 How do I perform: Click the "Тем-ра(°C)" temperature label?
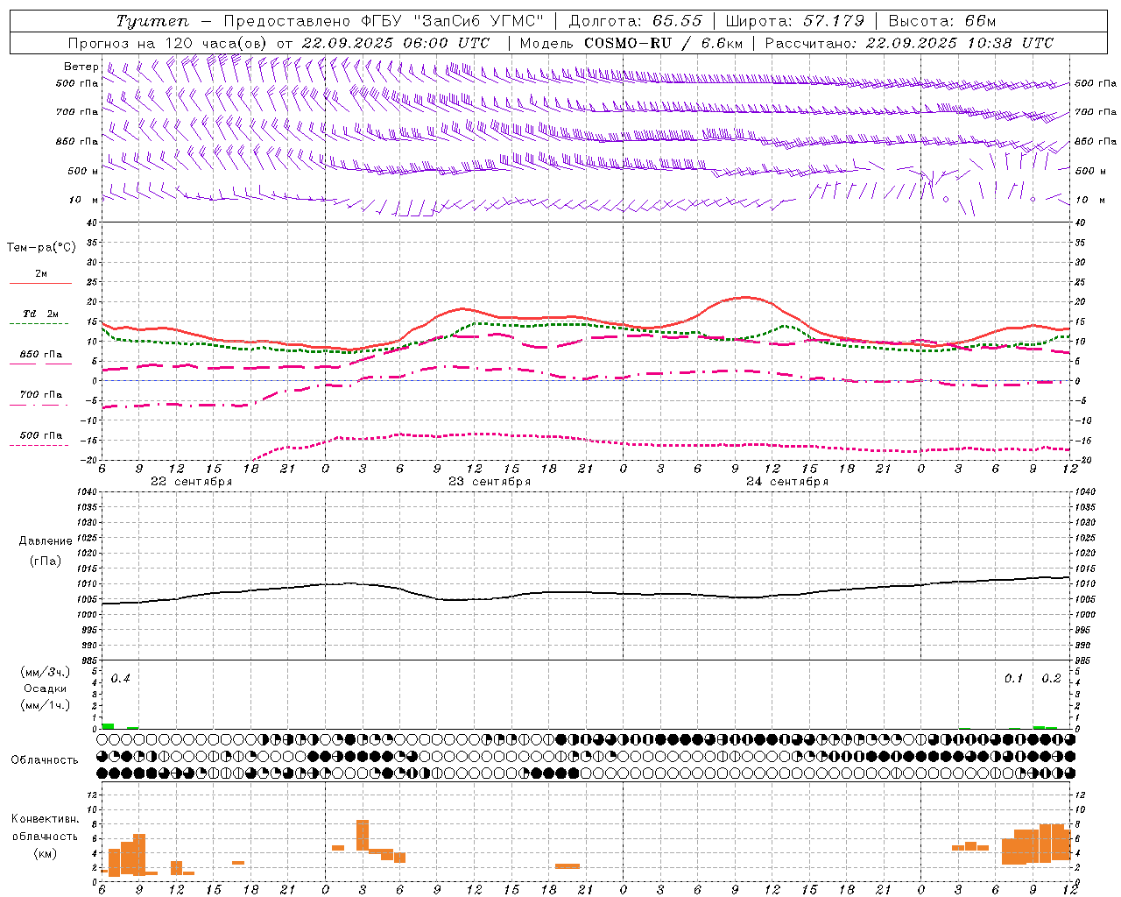(41, 248)
